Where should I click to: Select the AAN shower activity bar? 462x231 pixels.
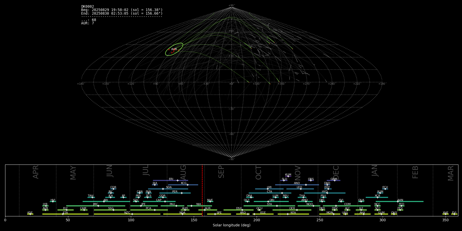click(411, 201)
